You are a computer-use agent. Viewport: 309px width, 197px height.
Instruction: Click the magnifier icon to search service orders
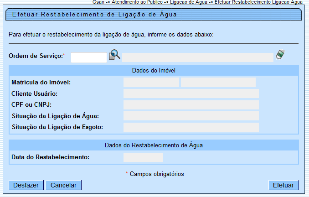point(114,55)
